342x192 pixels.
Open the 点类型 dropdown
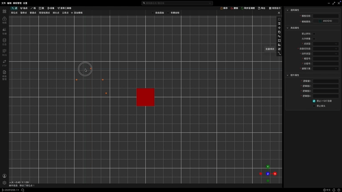326,44
